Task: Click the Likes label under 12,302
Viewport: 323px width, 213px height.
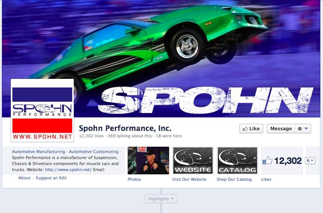Action: tap(266, 179)
